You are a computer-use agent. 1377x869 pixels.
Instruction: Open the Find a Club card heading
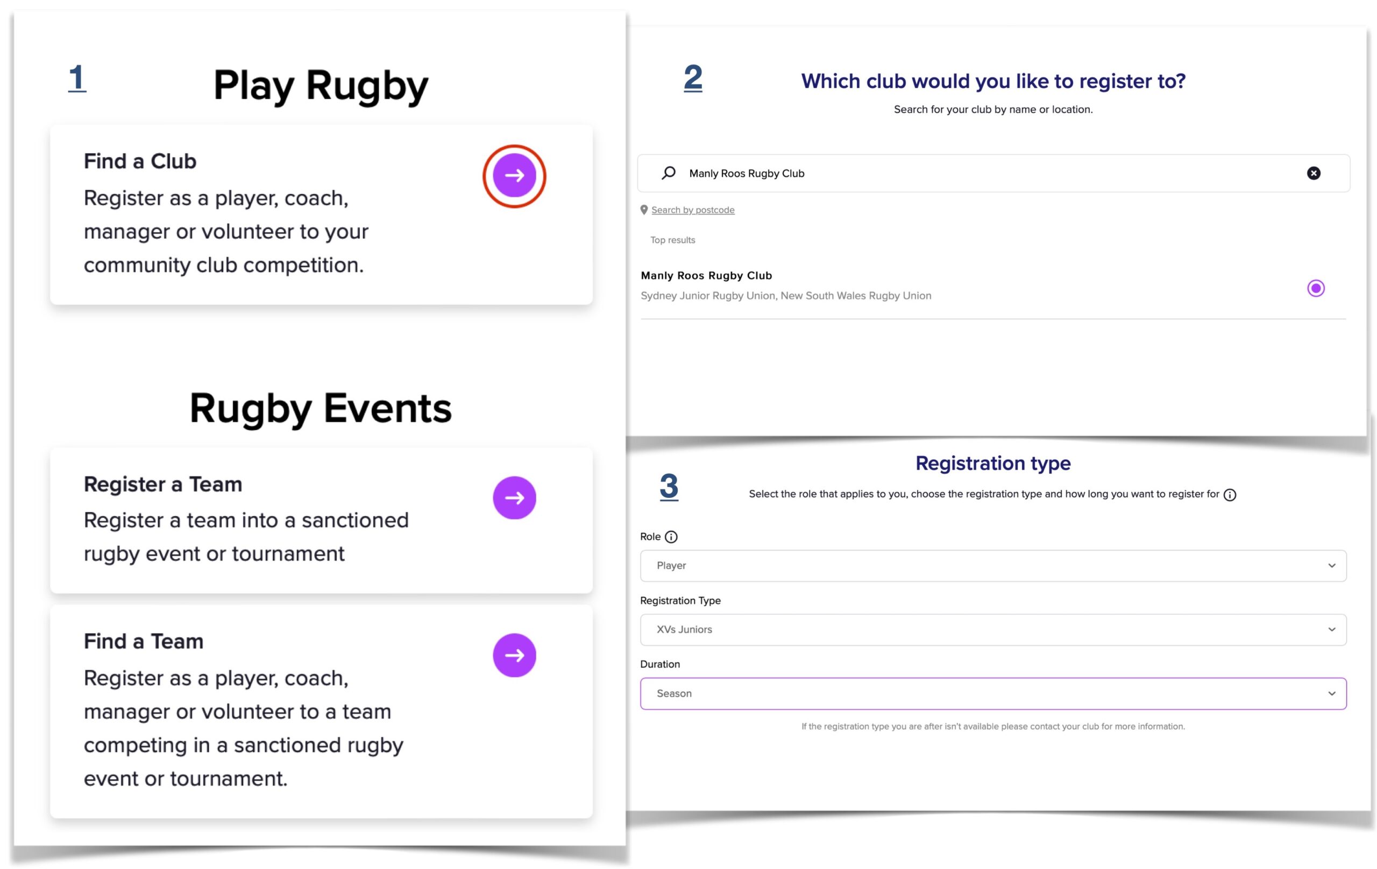click(140, 161)
